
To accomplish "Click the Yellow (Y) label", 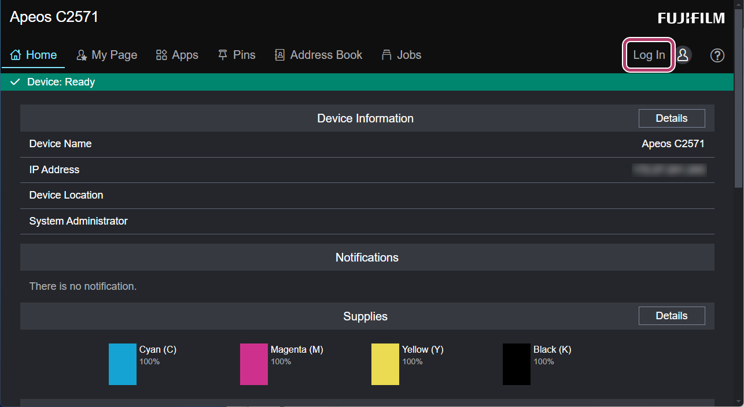I will [x=423, y=350].
